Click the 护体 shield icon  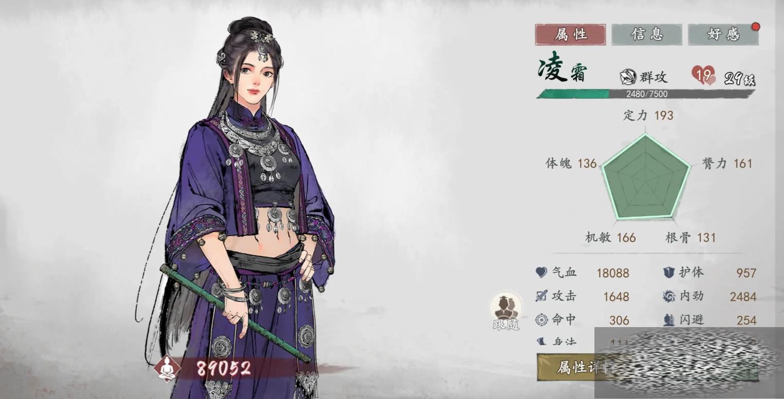pos(668,273)
